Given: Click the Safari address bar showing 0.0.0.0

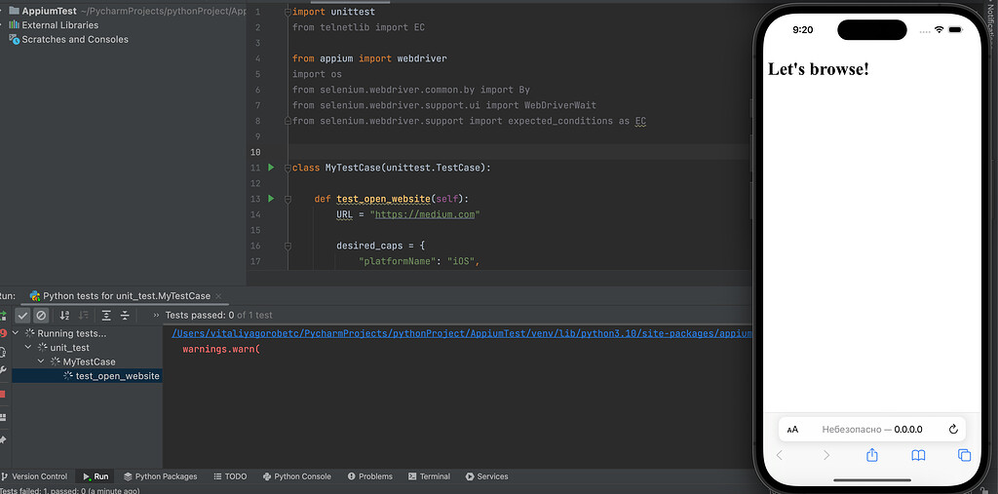Looking at the screenshot, I should pos(871,429).
